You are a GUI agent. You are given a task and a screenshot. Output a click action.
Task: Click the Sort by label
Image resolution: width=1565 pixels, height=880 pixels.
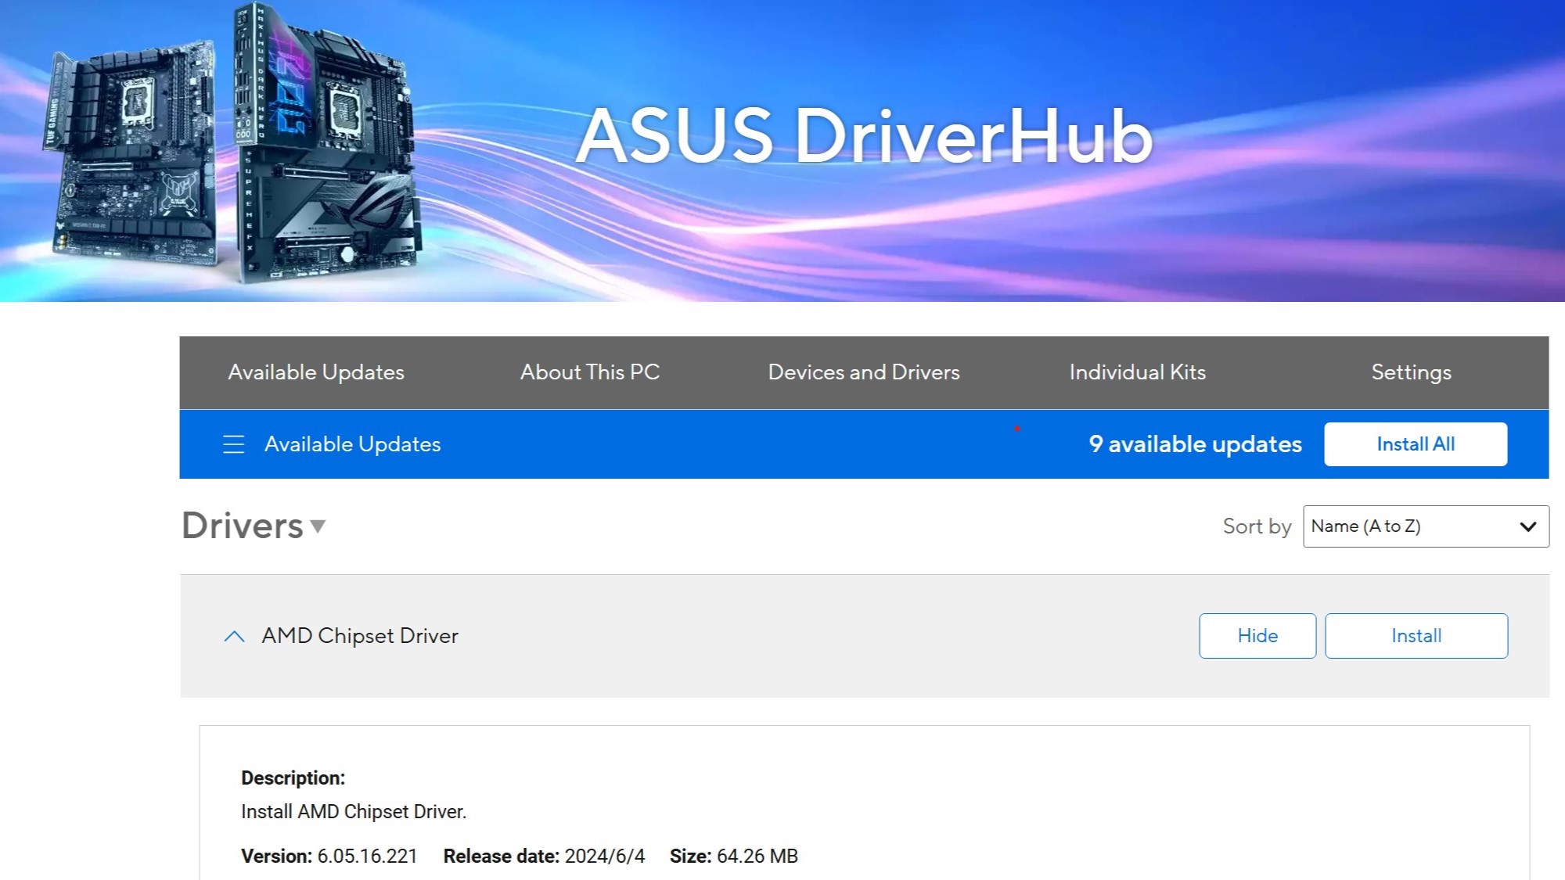[1257, 526]
